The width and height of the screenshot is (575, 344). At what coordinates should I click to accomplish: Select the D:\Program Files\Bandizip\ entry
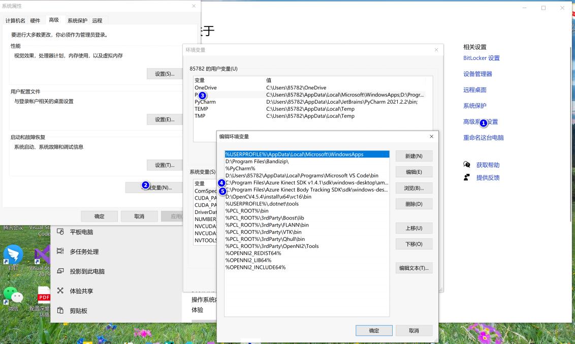(307, 162)
